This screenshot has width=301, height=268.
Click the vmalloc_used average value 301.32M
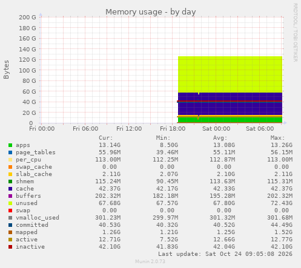(x=222, y=218)
